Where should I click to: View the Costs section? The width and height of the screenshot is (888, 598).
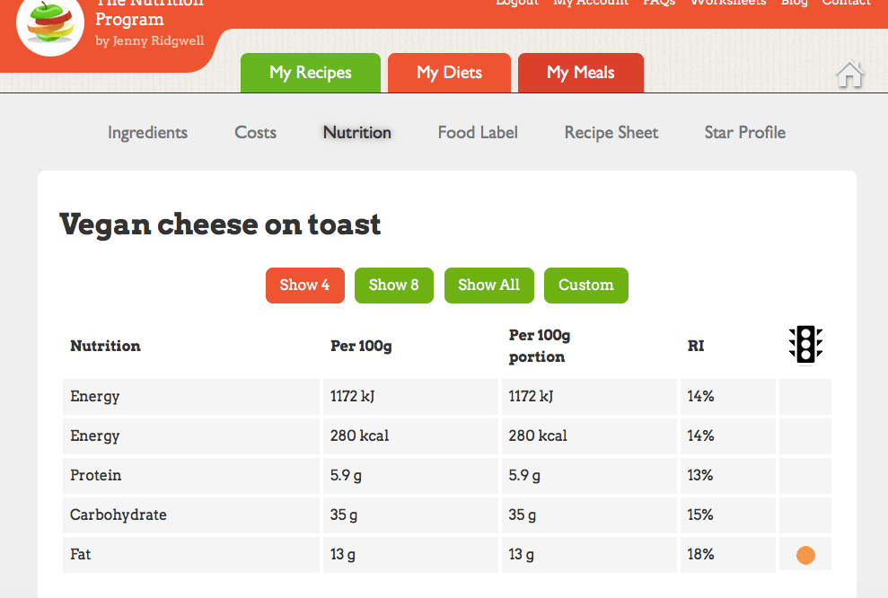(x=255, y=132)
